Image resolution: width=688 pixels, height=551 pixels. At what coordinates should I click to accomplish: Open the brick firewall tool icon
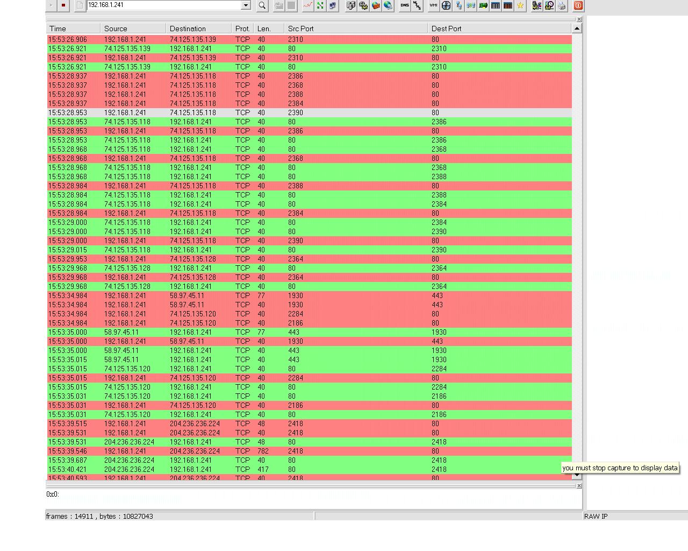376,5
